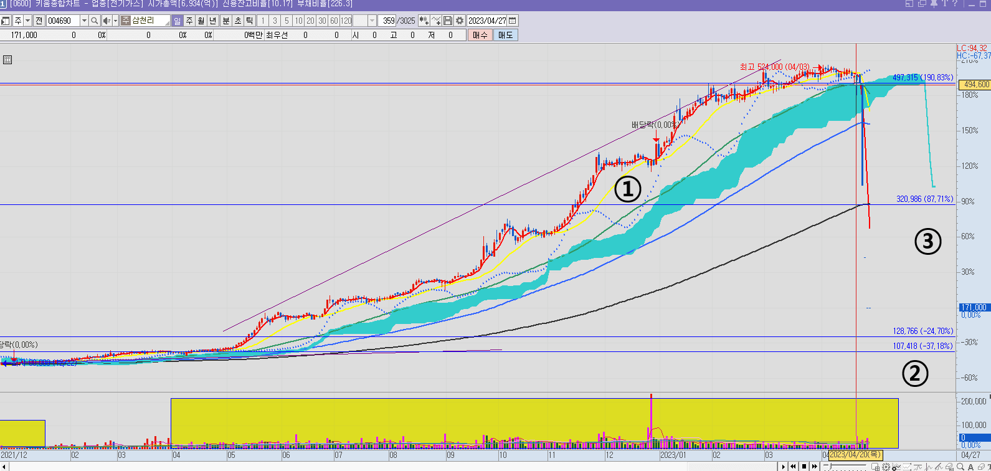Click the fast-forward button in replay controls
Viewport: 991px width, 471px height.
tap(815, 466)
